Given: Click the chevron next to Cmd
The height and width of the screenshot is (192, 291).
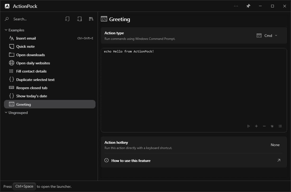Looking at the screenshot, I should click(x=276, y=36).
